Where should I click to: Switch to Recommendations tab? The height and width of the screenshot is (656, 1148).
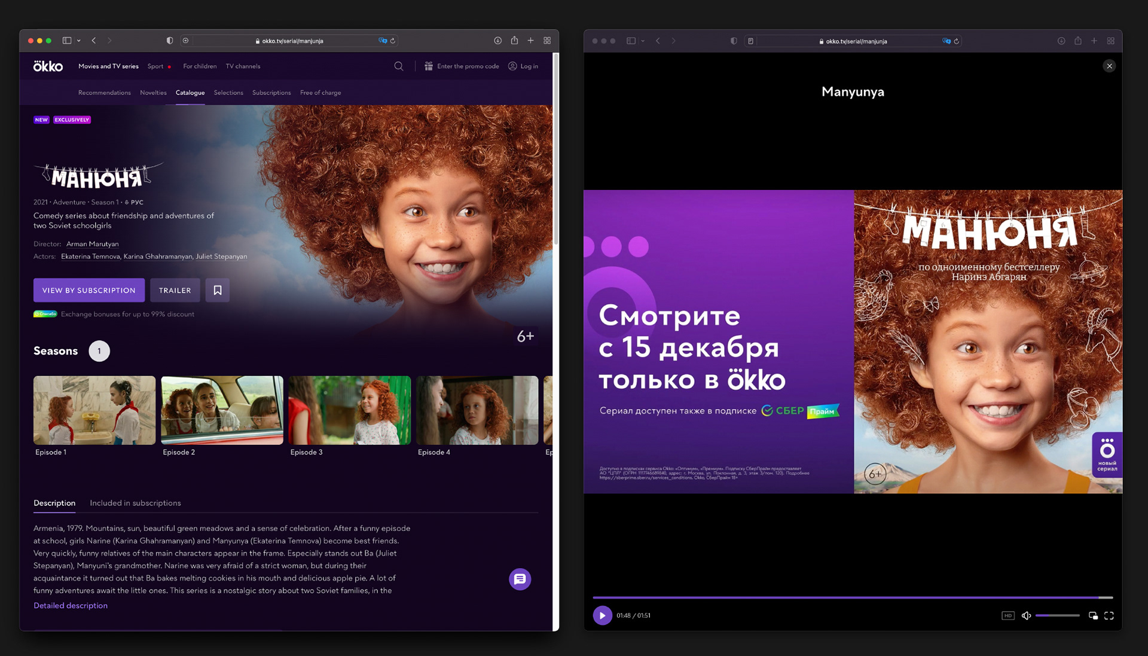point(105,93)
